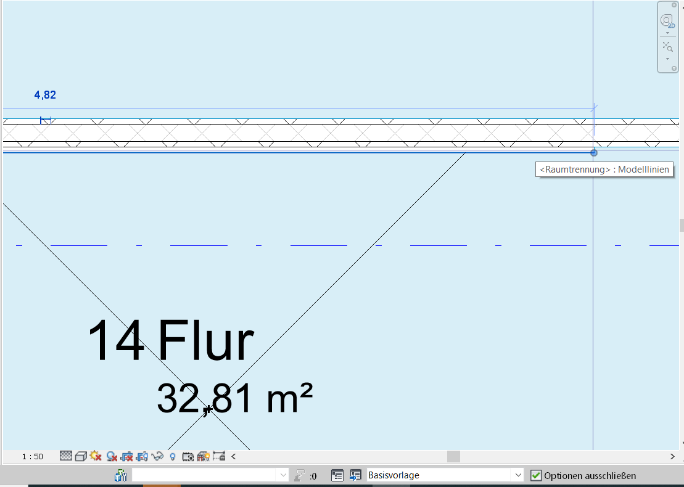Uncheck the Optionen ausschließen checkbox
This screenshot has width=684, height=487.
point(536,475)
